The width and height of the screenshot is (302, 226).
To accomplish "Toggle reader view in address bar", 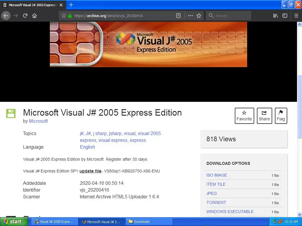I will tap(178, 16).
